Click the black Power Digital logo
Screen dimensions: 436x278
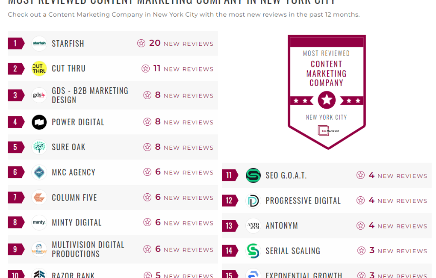tap(39, 122)
